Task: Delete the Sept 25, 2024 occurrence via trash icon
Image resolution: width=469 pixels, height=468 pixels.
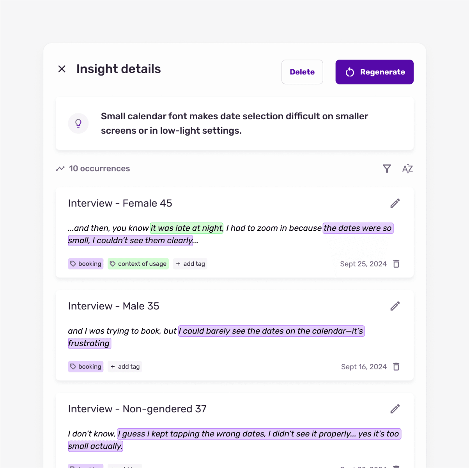Action: click(x=396, y=264)
